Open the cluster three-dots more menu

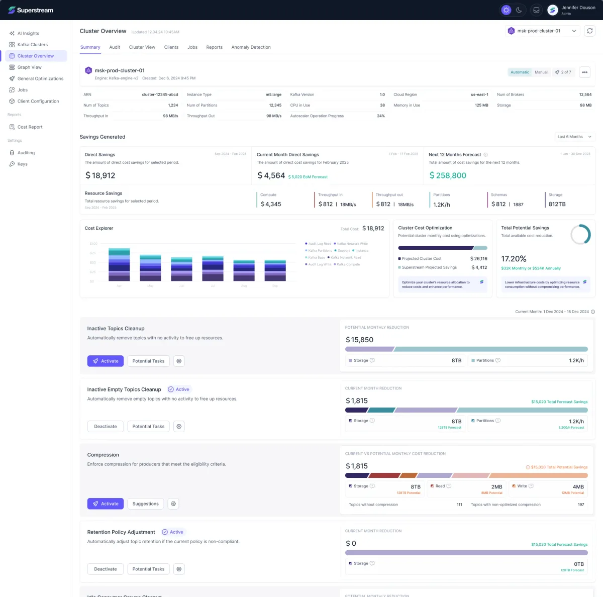pyautogui.click(x=585, y=72)
